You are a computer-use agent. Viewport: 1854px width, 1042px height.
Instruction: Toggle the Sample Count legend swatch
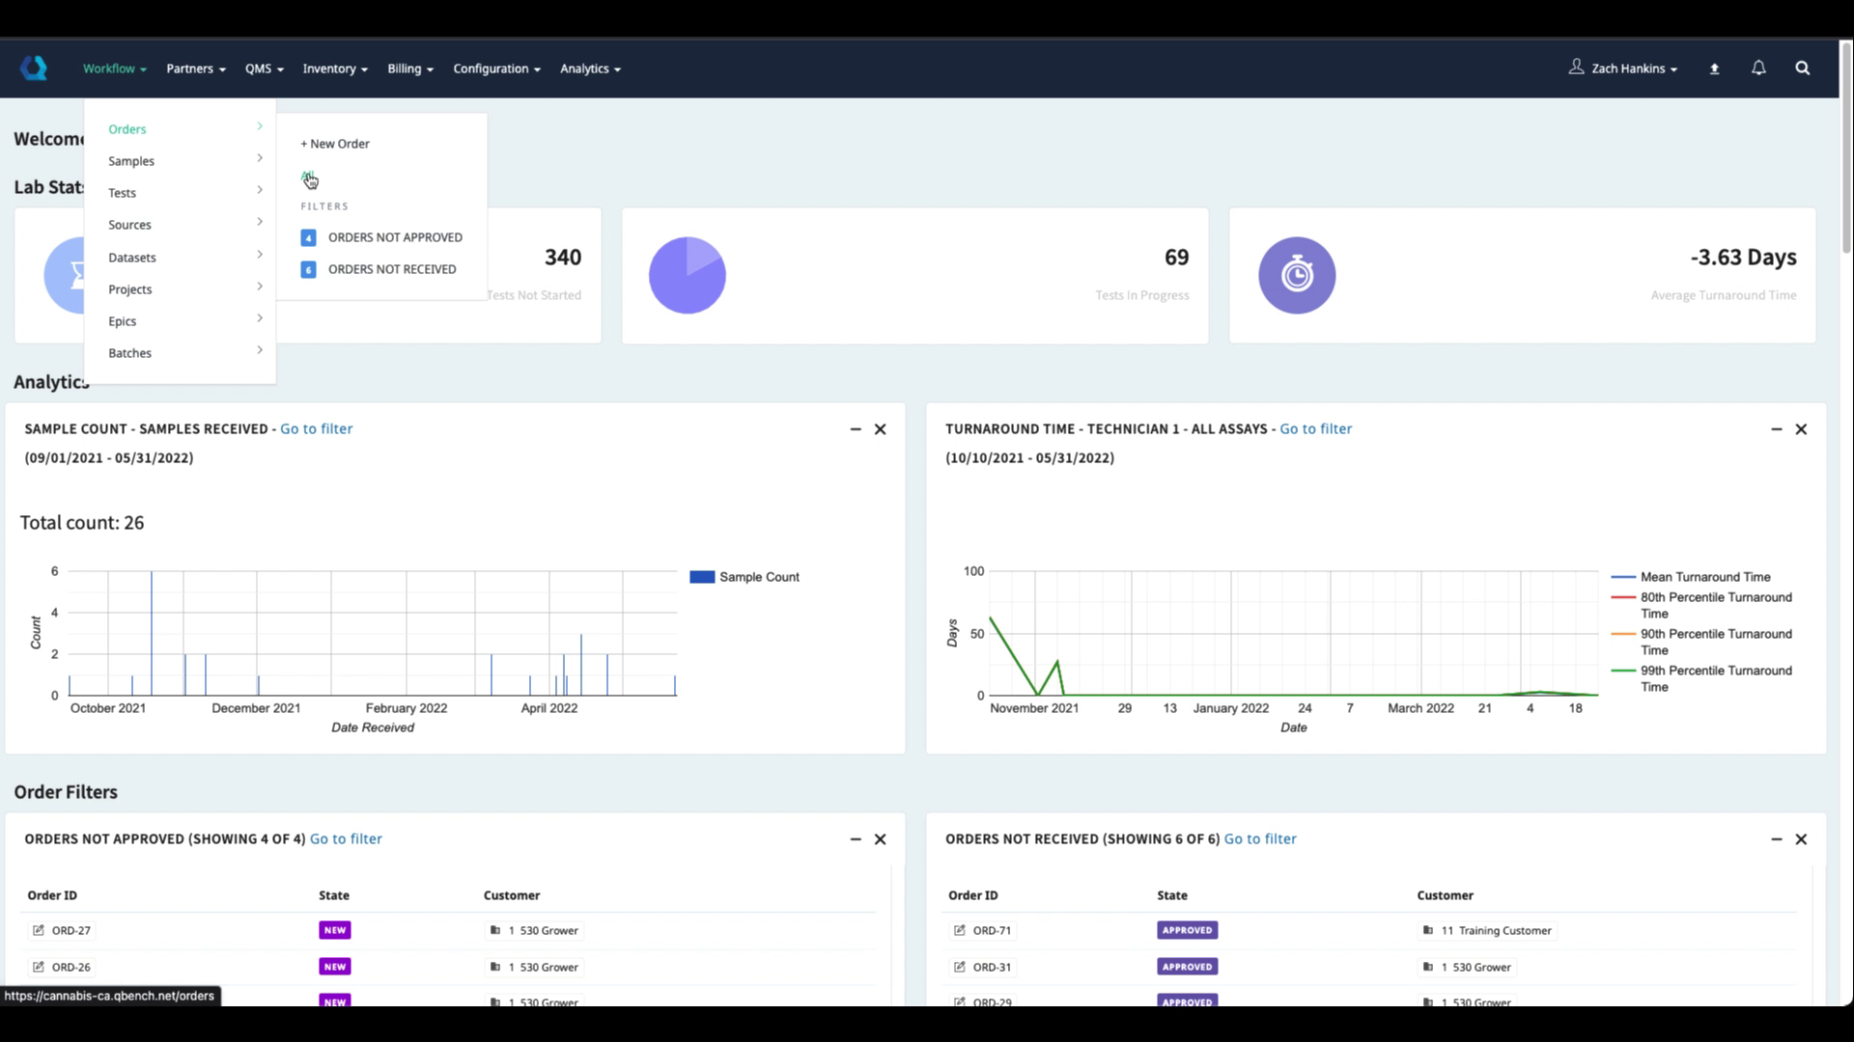702,577
